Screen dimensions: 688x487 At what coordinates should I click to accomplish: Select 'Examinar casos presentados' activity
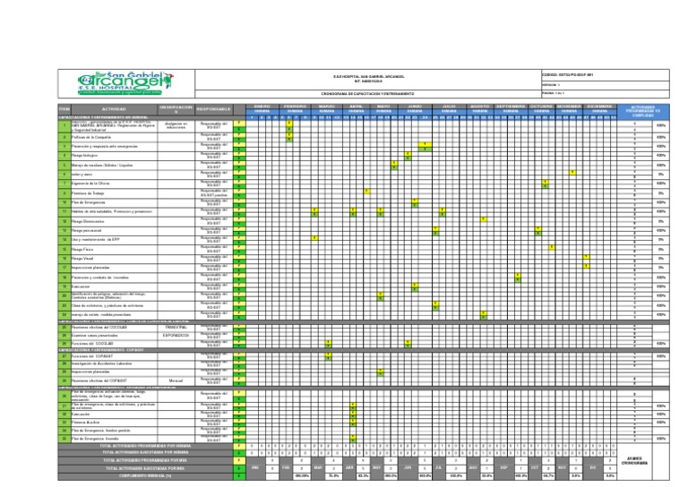[x=114, y=336]
